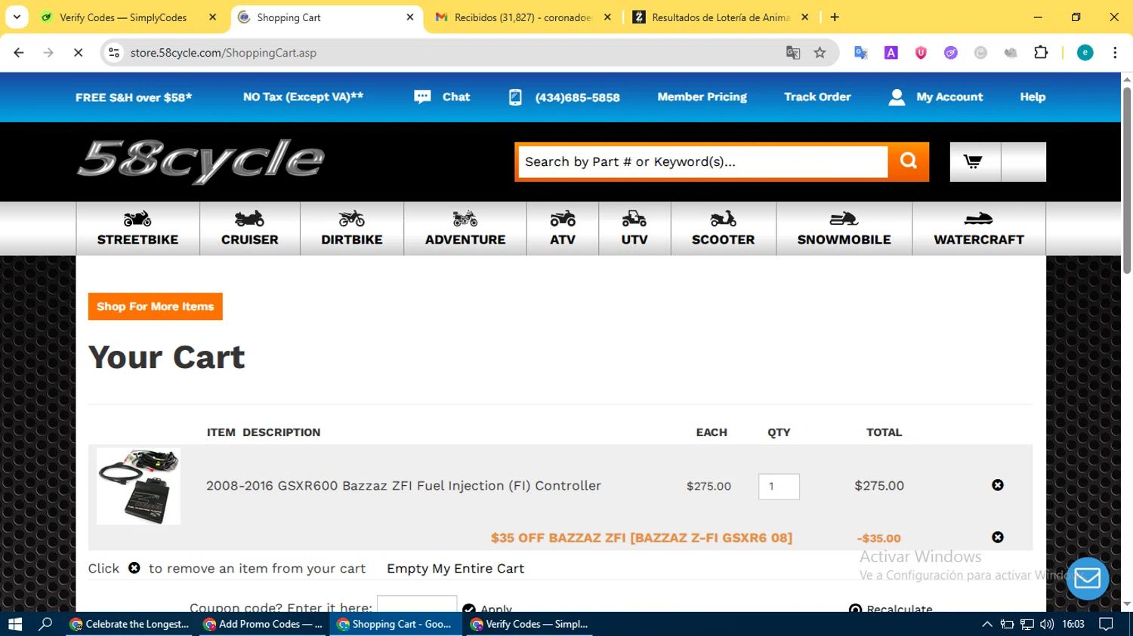Image resolution: width=1133 pixels, height=636 pixels.
Task: Open the ATV category
Action: (x=563, y=229)
